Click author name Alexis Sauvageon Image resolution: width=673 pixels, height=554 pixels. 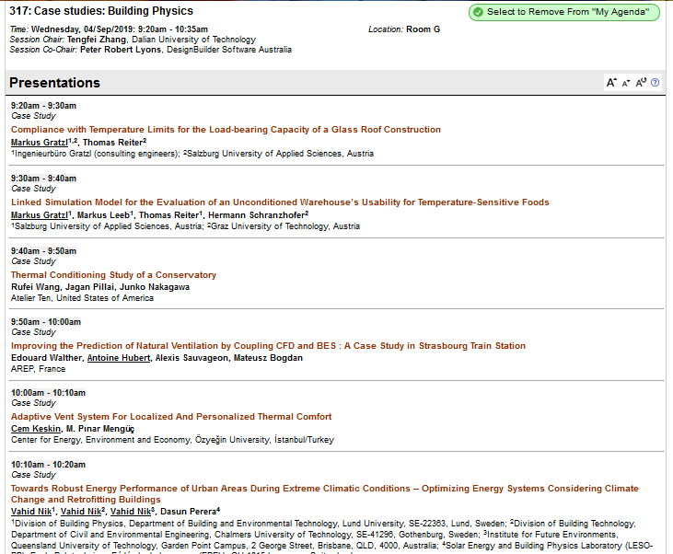coord(191,358)
